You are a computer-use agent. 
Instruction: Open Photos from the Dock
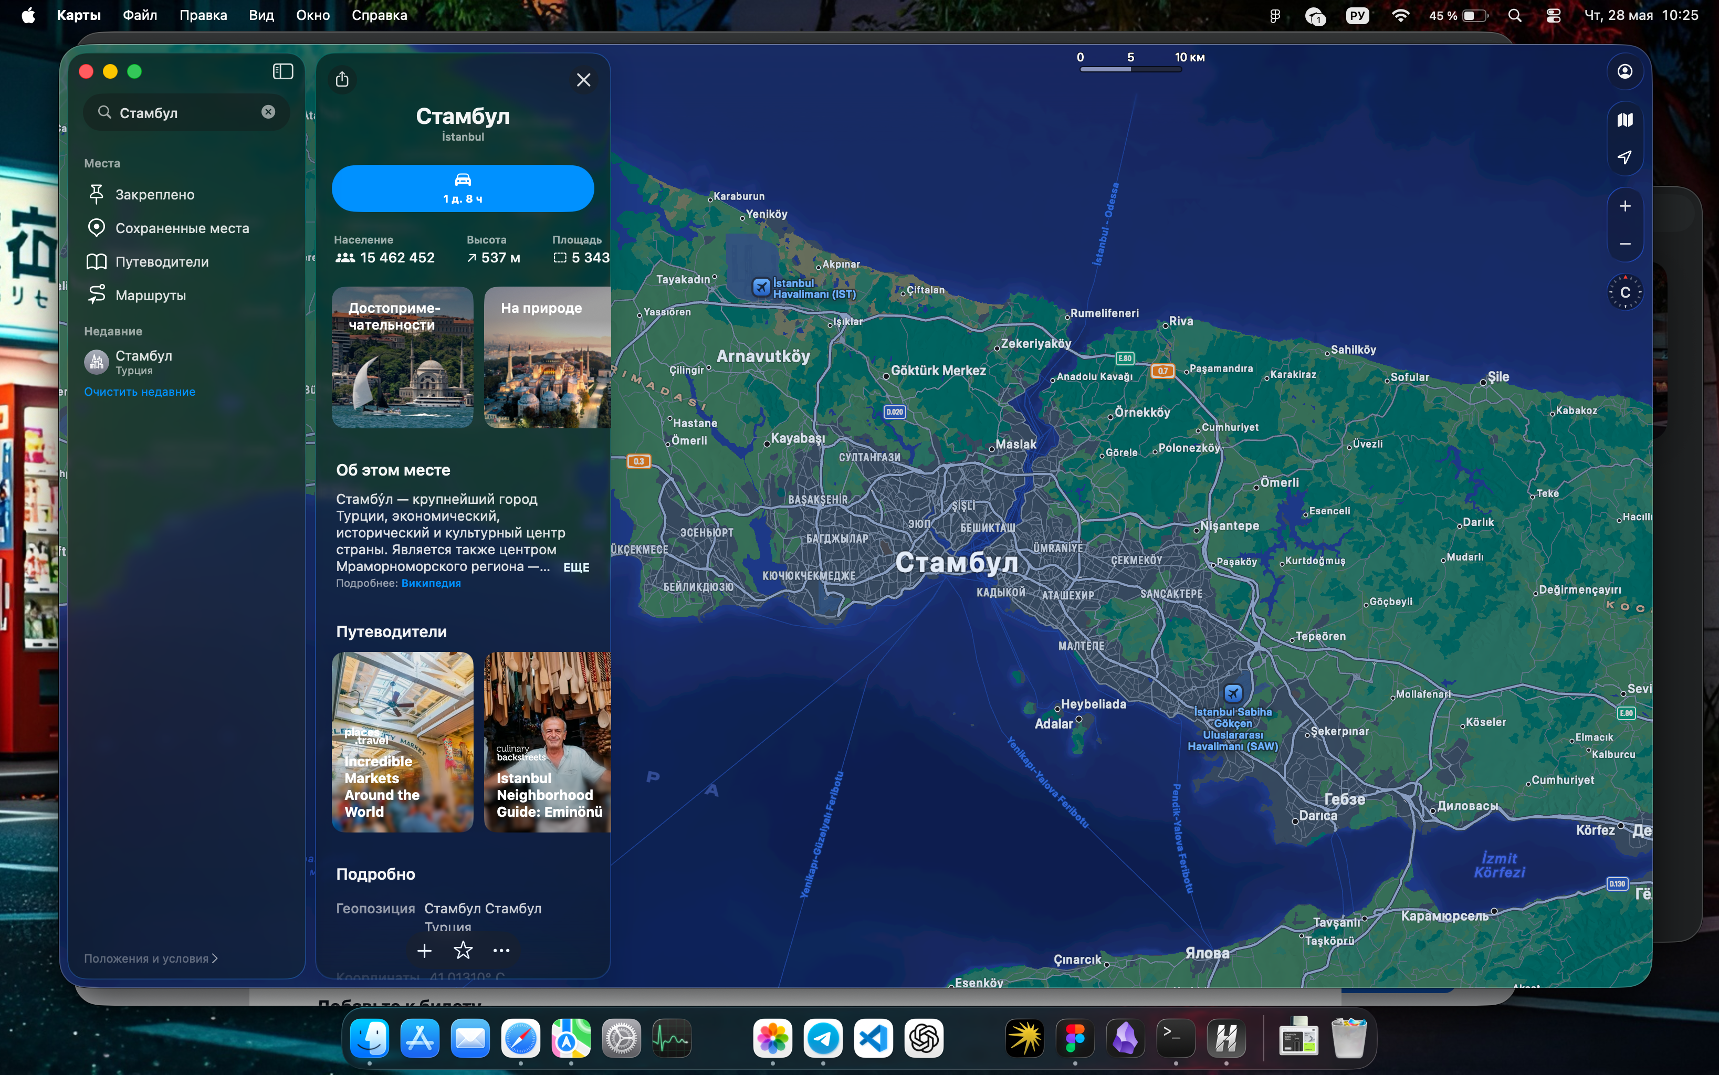click(x=772, y=1037)
